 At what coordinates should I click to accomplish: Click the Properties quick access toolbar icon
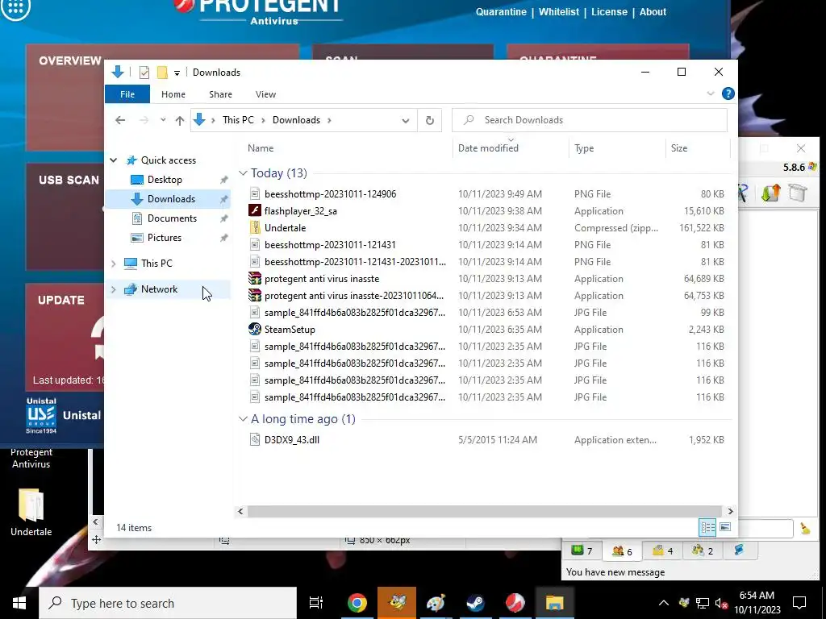[x=144, y=72]
